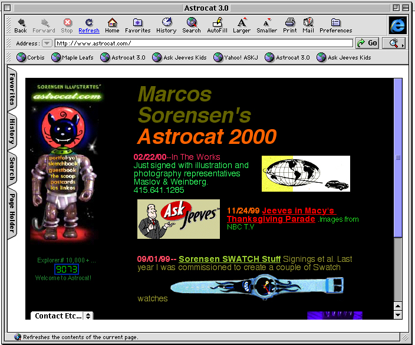
Task: Use the AutoFill toolbar icon
Action: [218, 22]
